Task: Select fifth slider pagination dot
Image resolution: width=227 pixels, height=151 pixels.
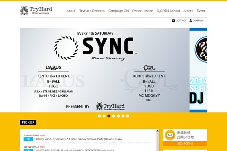Action: click(118, 116)
